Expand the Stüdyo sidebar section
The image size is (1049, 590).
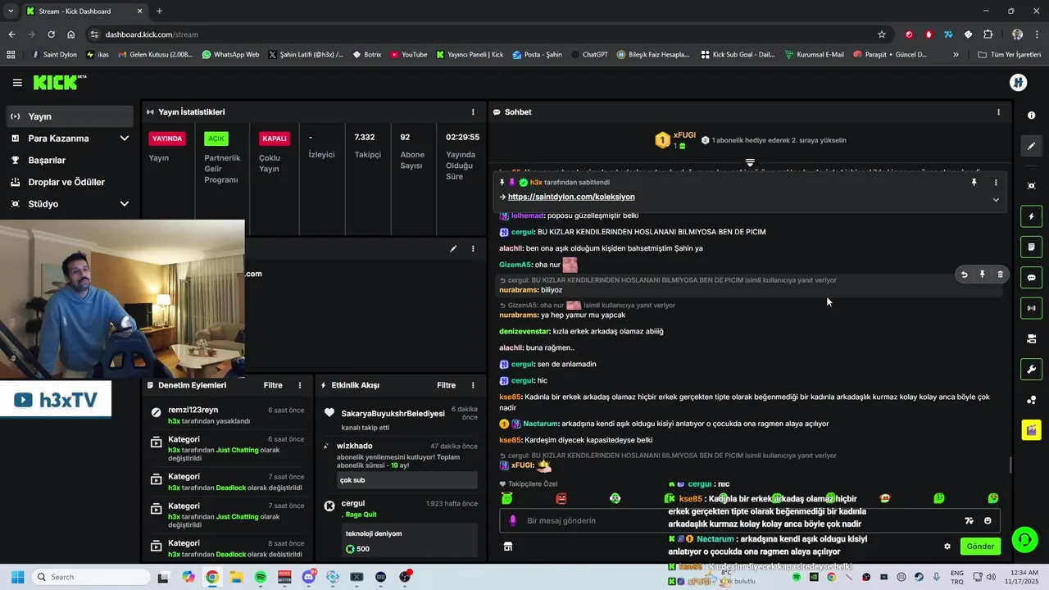69,203
